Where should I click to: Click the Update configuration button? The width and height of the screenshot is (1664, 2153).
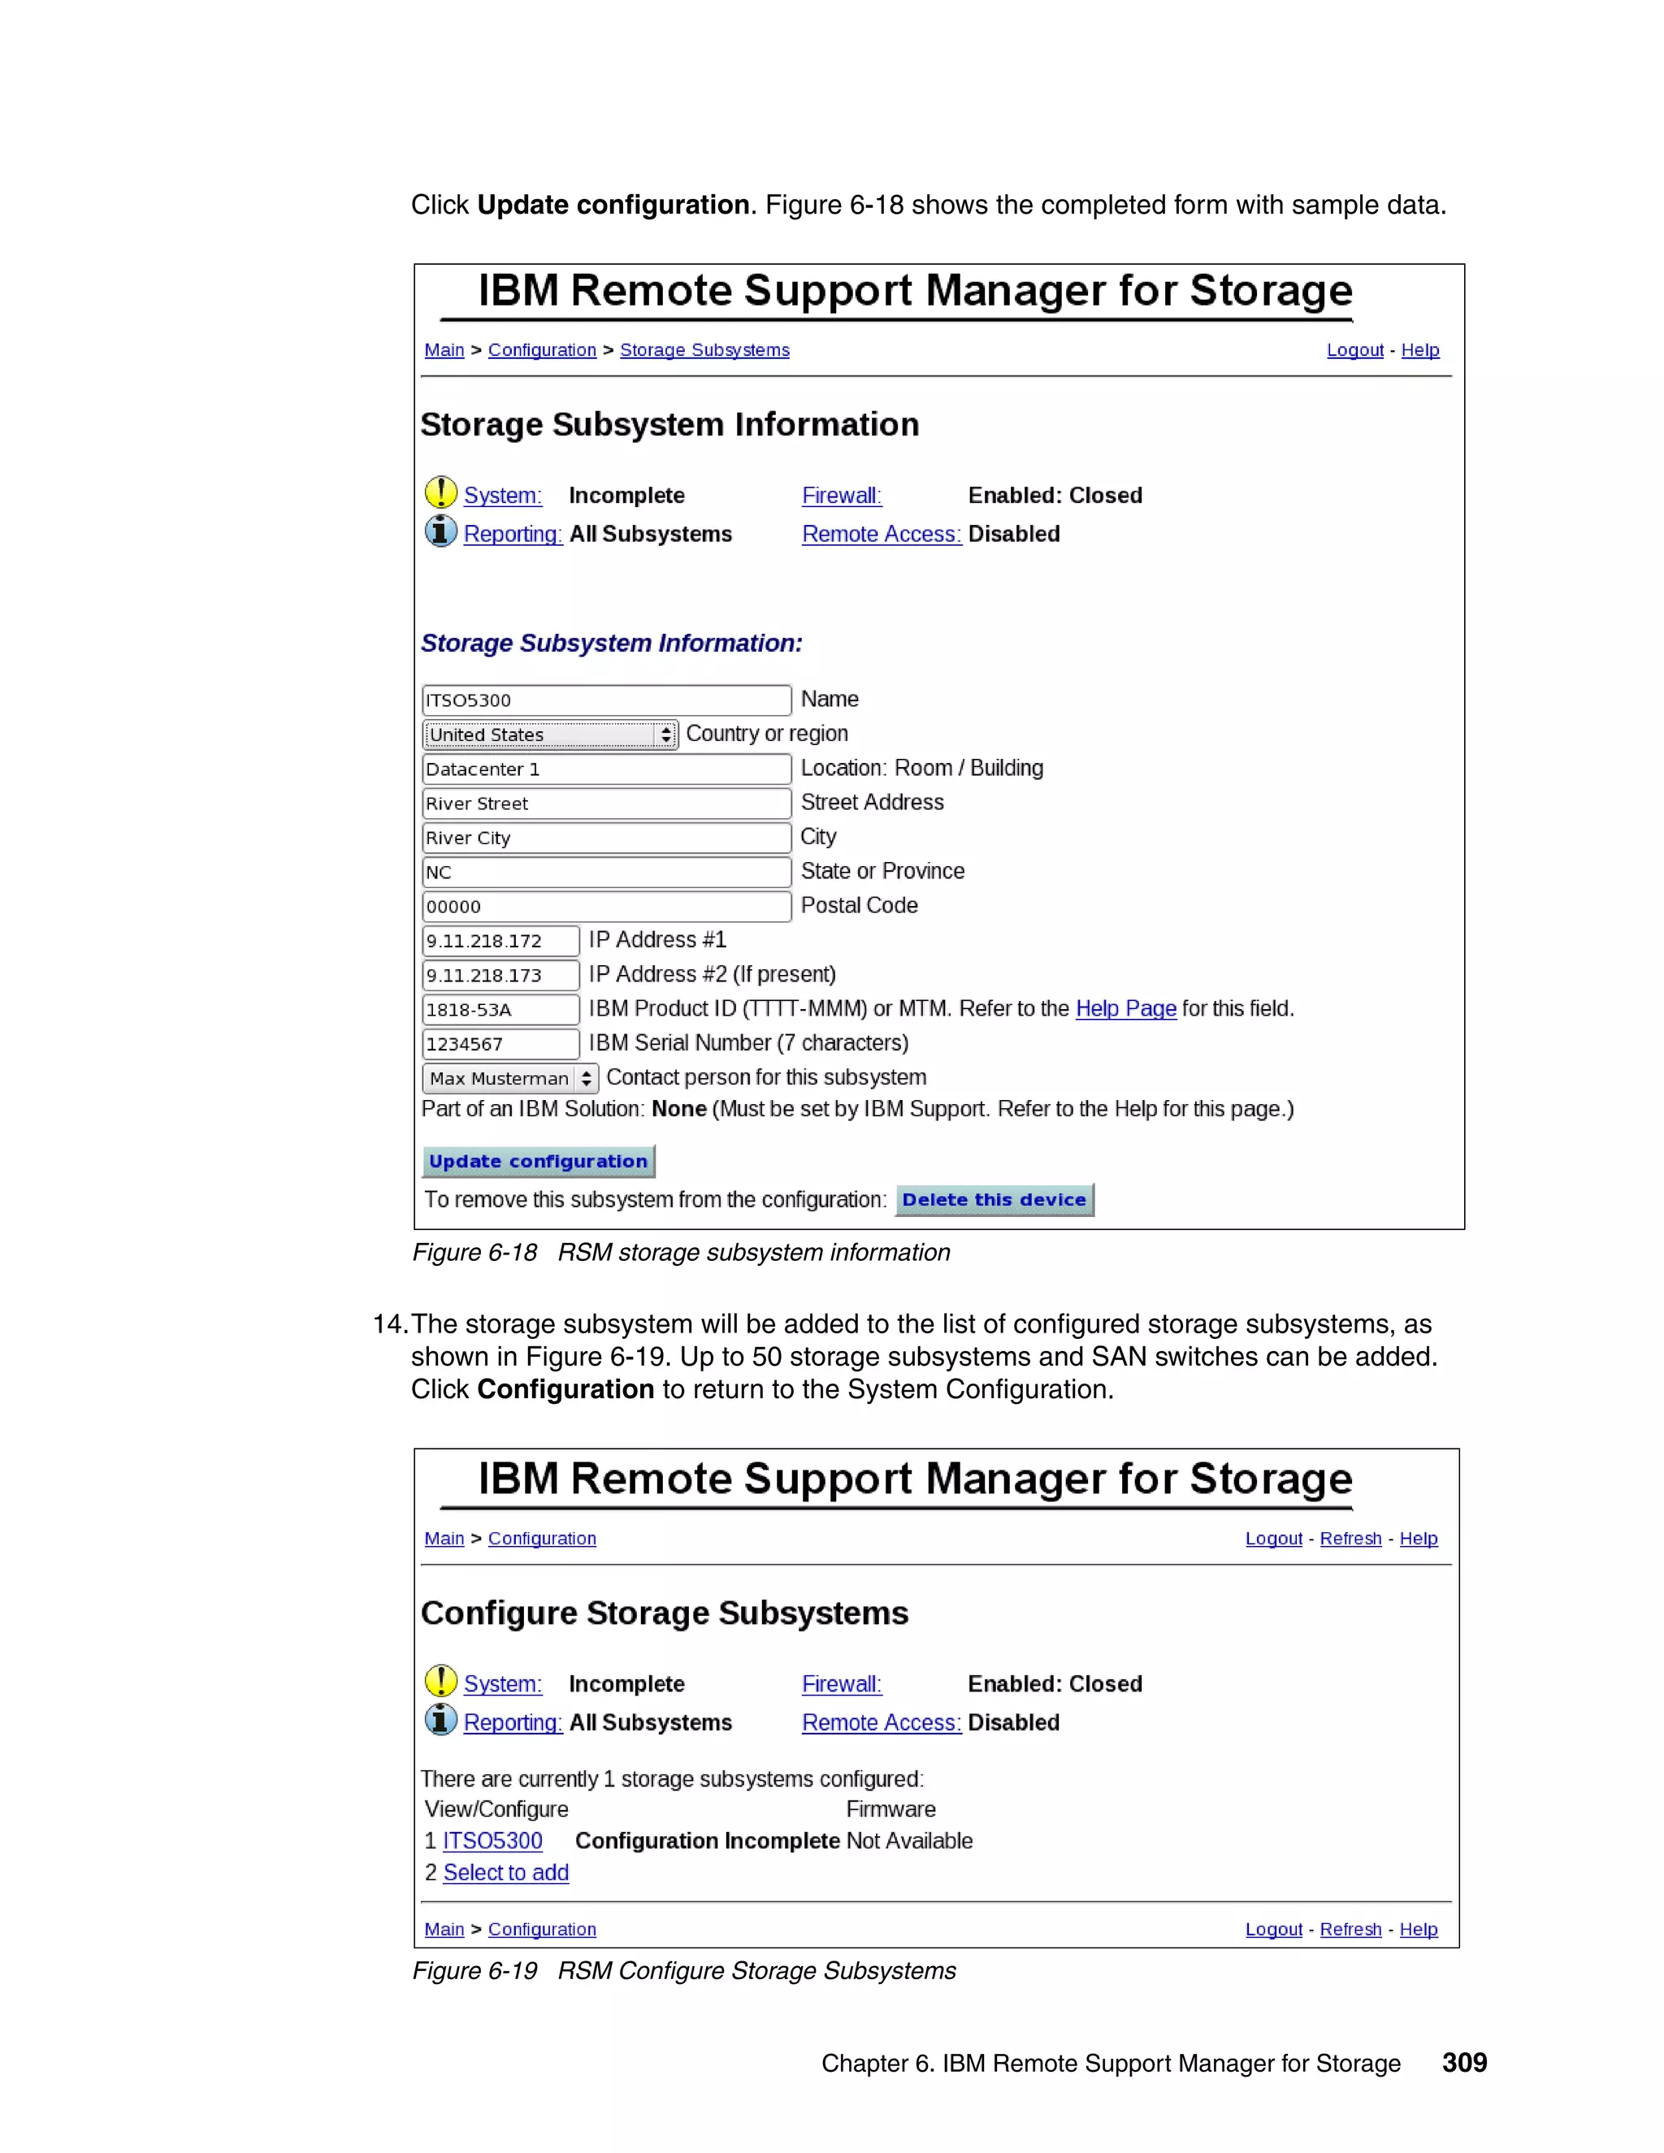click(x=538, y=1161)
